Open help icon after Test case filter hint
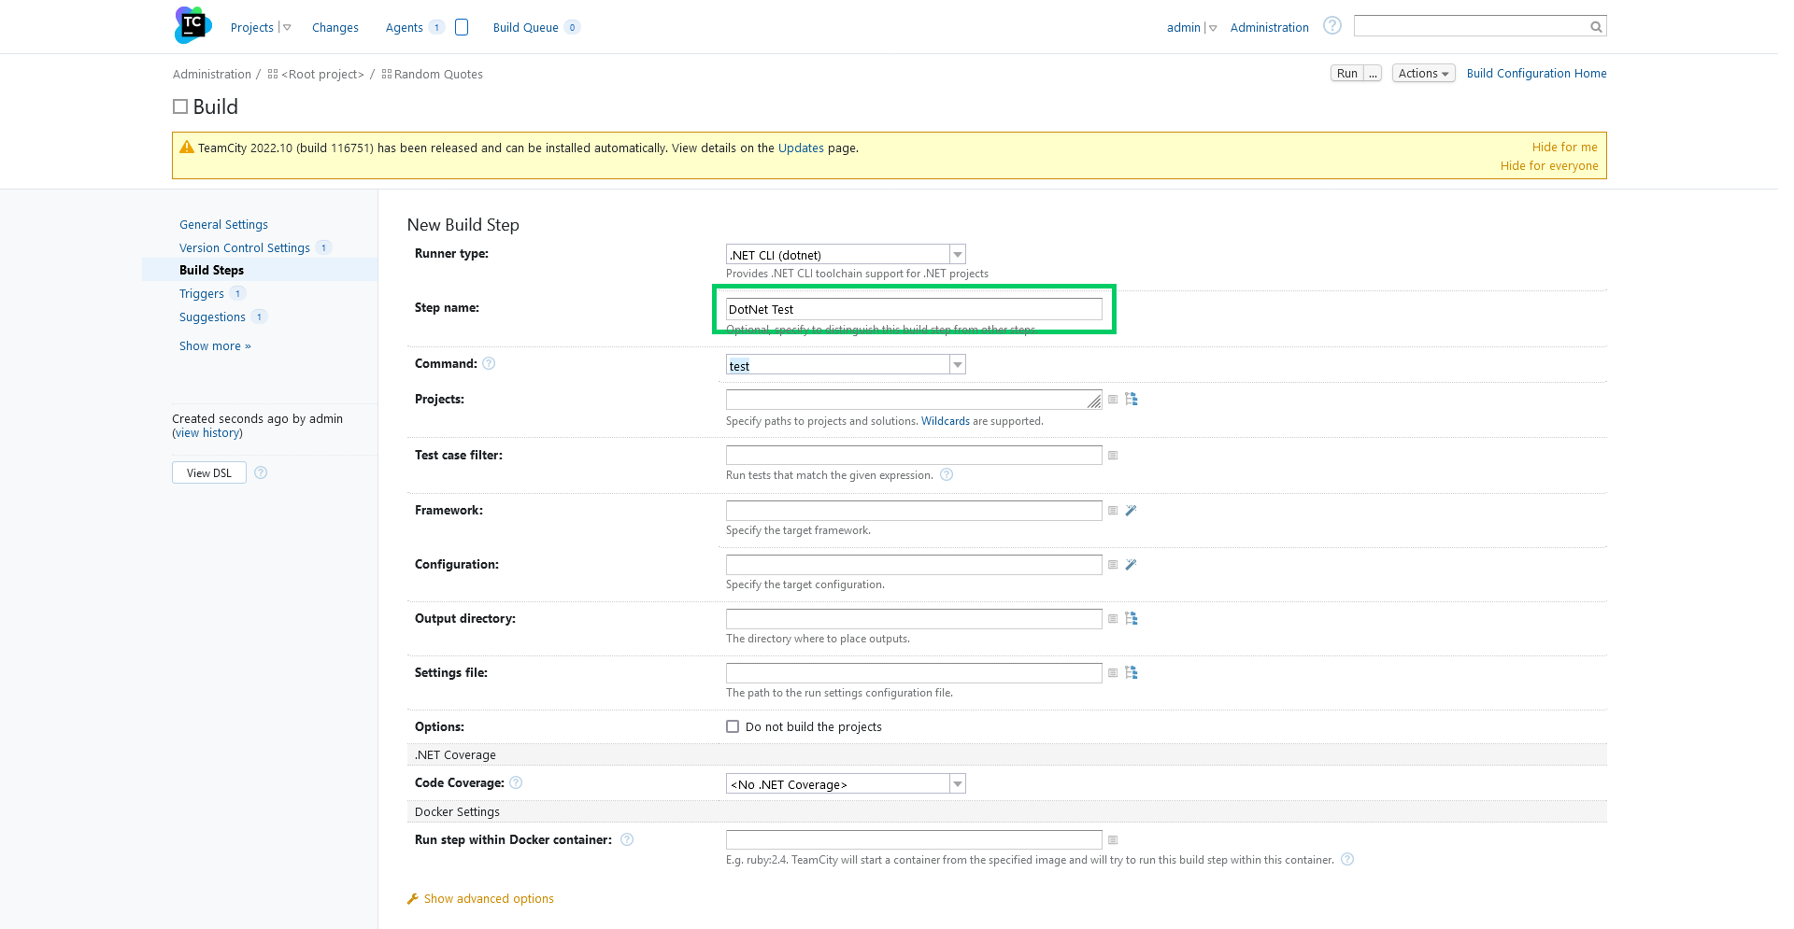Screen dimensions: 1794x929 click(x=947, y=475)
